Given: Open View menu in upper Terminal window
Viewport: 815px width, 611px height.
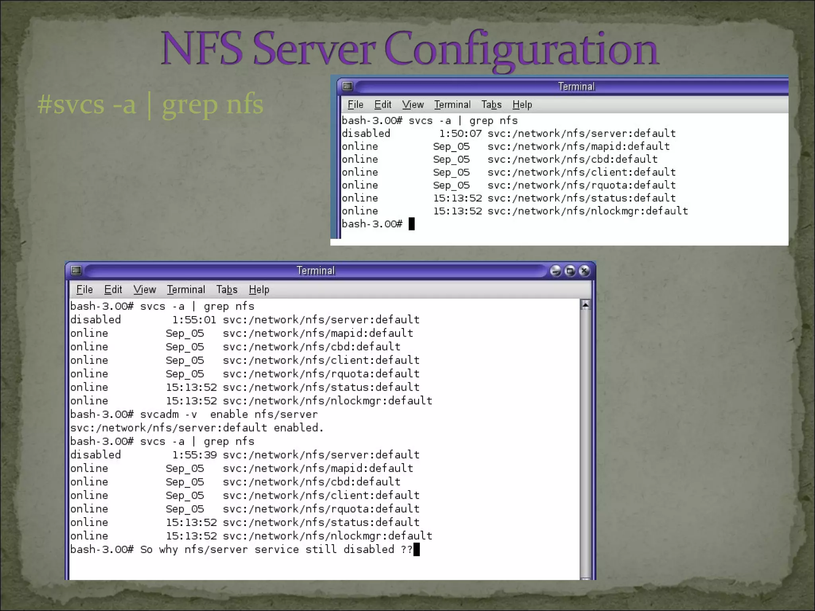Looking at the screenshot, I should tap(413, 105).
